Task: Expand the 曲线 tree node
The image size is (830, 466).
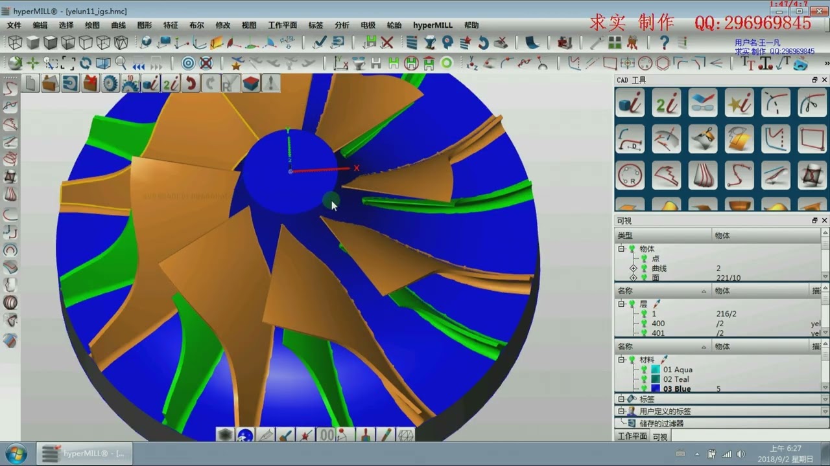Action: [x=634, y=268]
